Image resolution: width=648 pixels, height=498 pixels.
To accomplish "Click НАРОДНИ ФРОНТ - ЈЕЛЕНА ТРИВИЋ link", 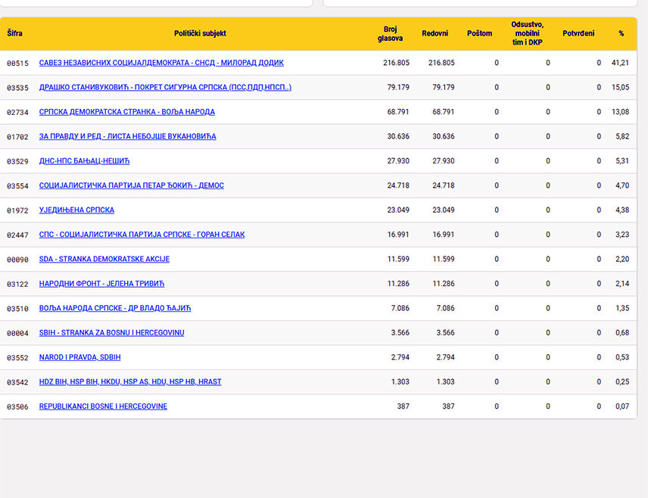I will (x=101, y=284).
